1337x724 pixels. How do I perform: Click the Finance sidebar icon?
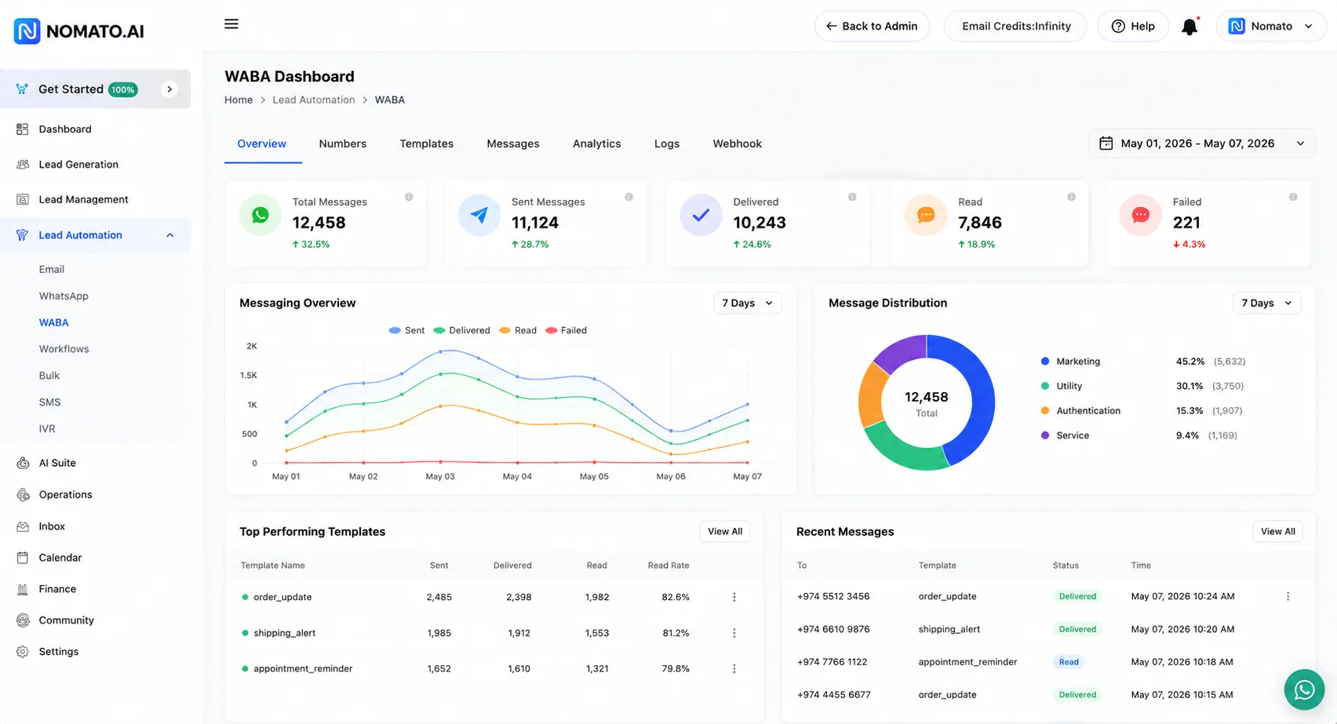pos(23,589)
